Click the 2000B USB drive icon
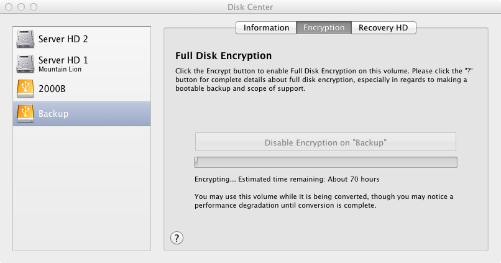The height and width of the screenshot is (263, 501). (25, 89)
